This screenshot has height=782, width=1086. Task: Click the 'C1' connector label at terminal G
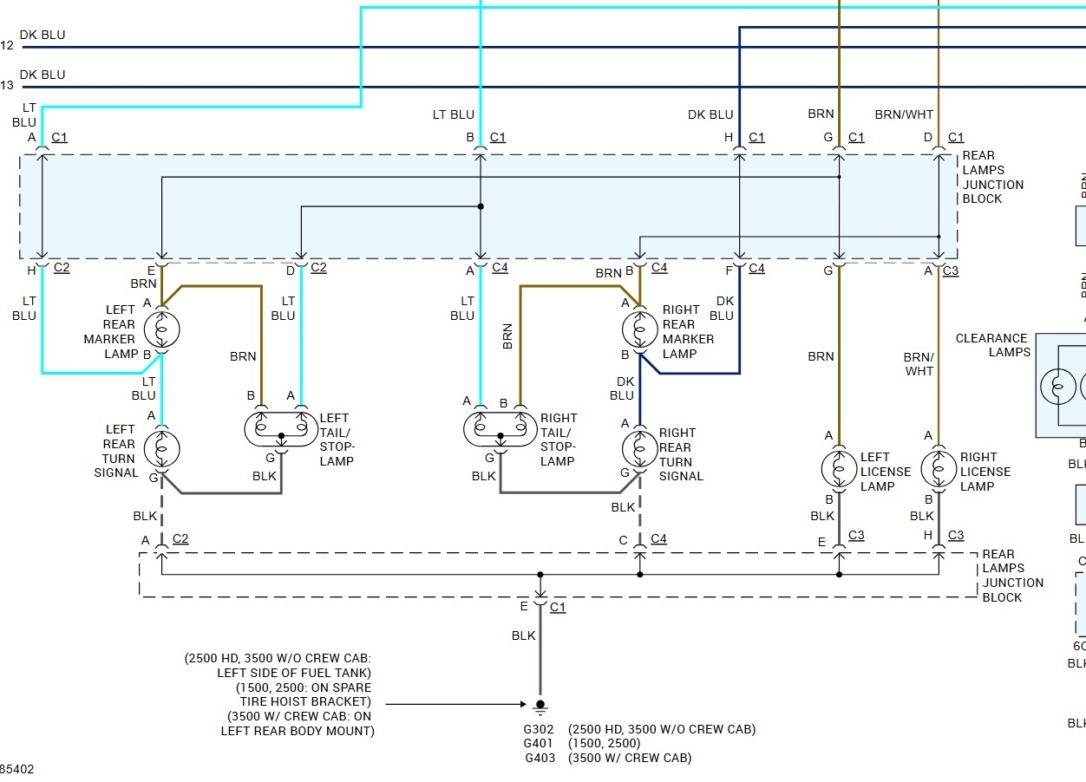point(857,137)
